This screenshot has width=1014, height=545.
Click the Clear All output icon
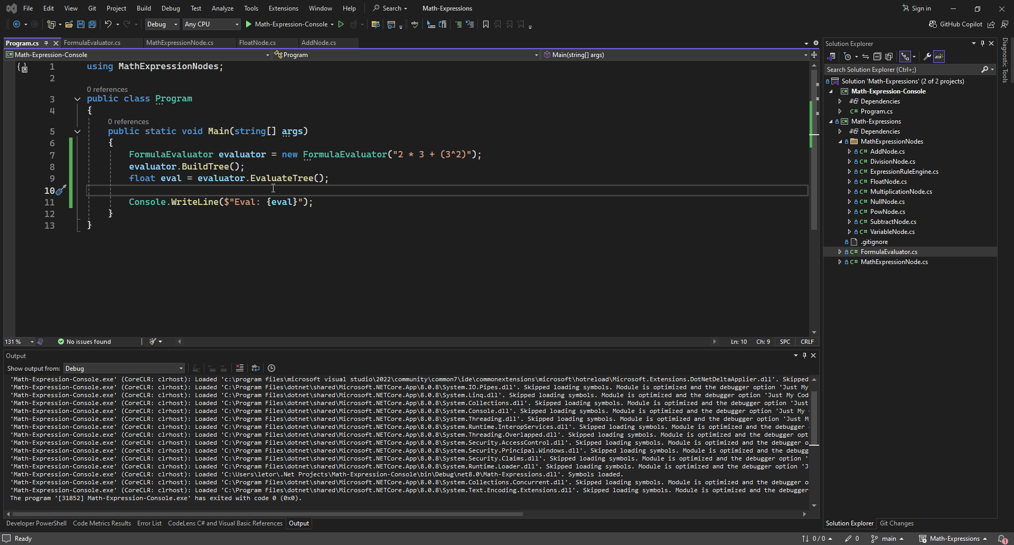239,368
